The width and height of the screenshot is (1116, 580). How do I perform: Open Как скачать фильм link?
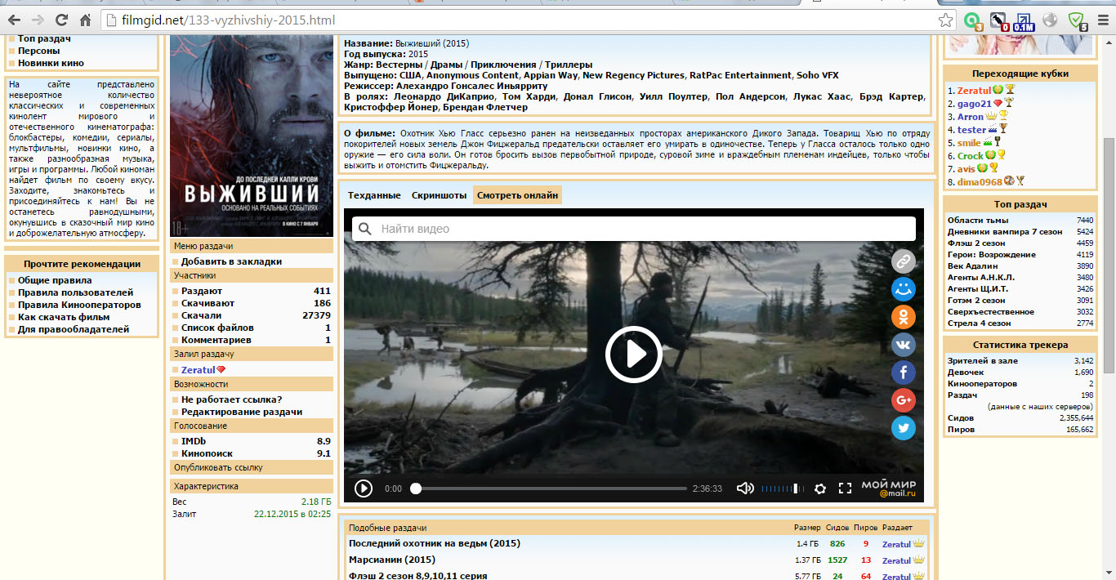[64, 317]
